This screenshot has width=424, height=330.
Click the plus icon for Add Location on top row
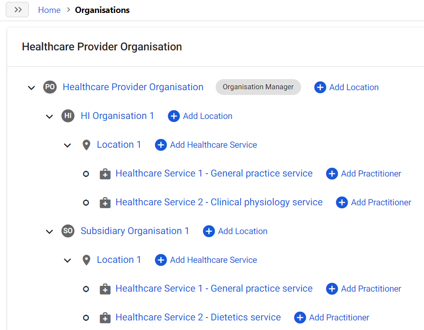[x=320, y=87]
